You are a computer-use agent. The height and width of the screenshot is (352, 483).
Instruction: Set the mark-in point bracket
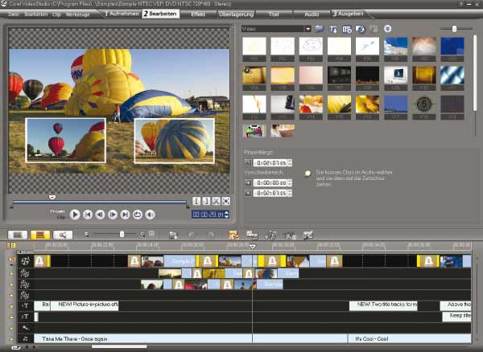[196, 200]
